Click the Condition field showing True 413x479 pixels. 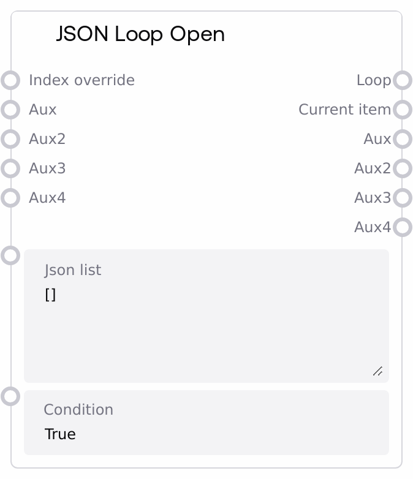coord(206,434)
